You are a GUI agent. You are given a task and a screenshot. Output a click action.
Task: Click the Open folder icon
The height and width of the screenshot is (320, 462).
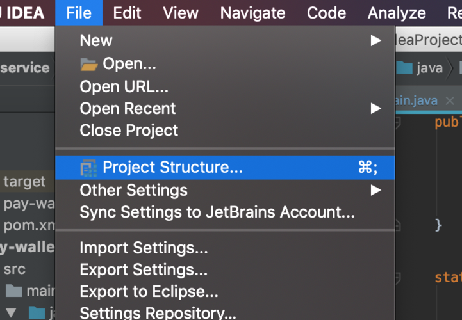[88, 65]
